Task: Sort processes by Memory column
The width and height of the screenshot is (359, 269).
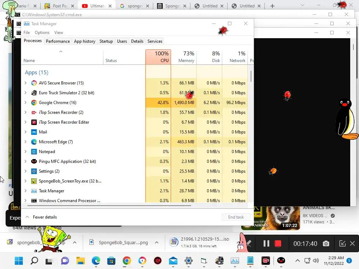Action: point(184,57)
